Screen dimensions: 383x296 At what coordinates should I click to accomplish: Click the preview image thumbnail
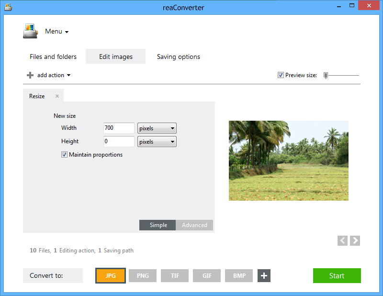(x=289, y=160)
